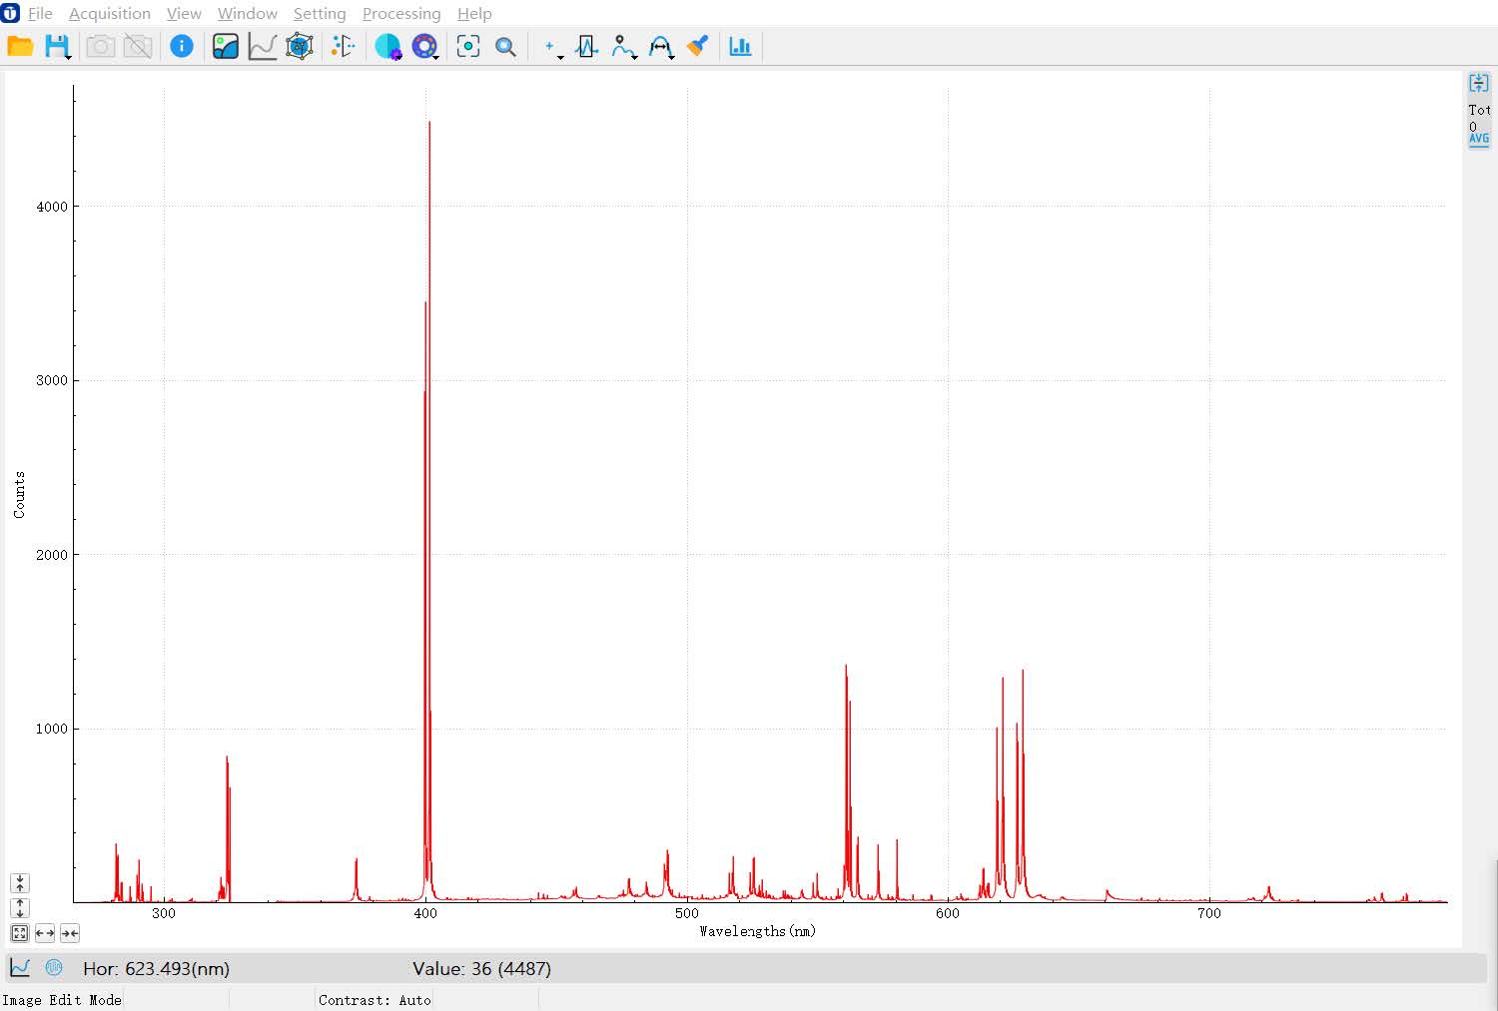
Task: Click the fit-to-window axes button
Action: pos(19,933)
